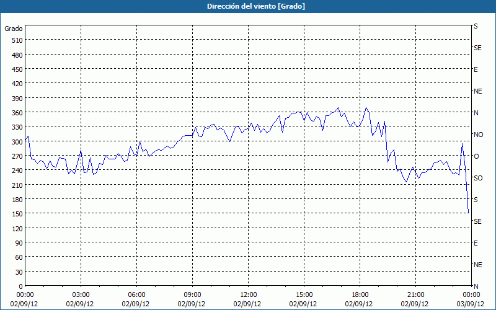Click the 90 degree axis label
496x310 pixels.
coord(19,243)
